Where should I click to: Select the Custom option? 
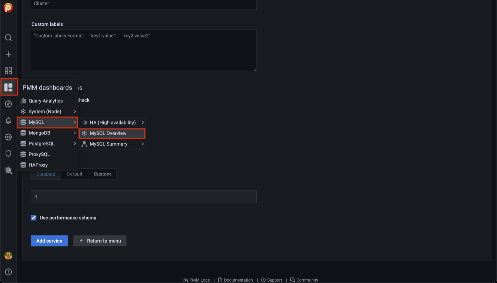point(102,174)
